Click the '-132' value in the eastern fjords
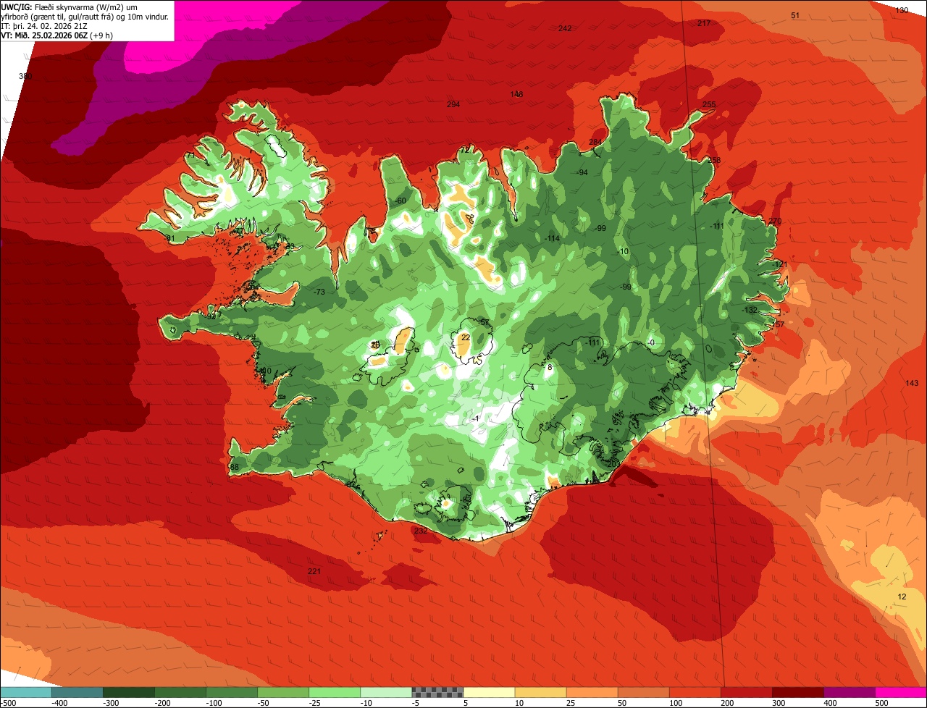 pos(750,309)
